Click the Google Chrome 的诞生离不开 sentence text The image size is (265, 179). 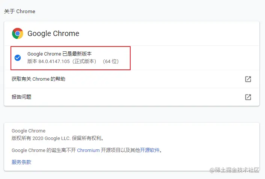[x=44, y=150]
